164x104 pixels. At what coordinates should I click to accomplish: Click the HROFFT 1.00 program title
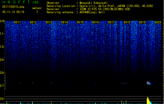21,2
